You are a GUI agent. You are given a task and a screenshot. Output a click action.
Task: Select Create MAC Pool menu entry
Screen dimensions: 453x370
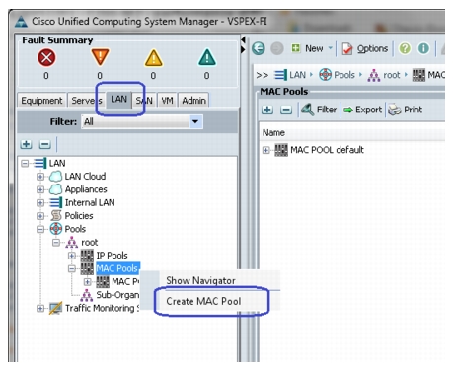tap(203, 301)
